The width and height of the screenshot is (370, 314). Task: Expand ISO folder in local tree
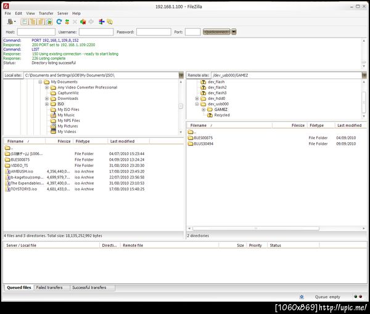(47, 104)
